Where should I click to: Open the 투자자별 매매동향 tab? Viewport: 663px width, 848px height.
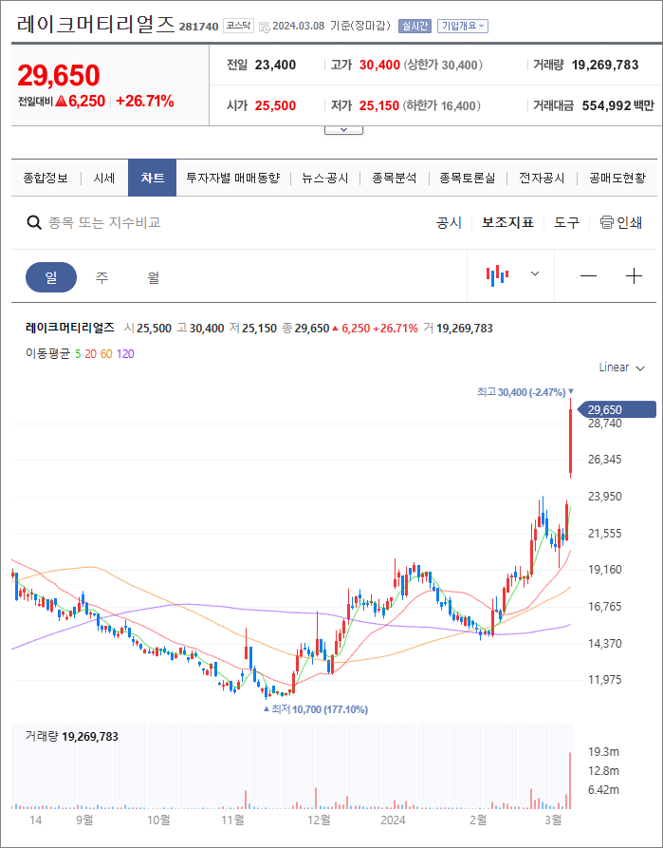(233, 178)
